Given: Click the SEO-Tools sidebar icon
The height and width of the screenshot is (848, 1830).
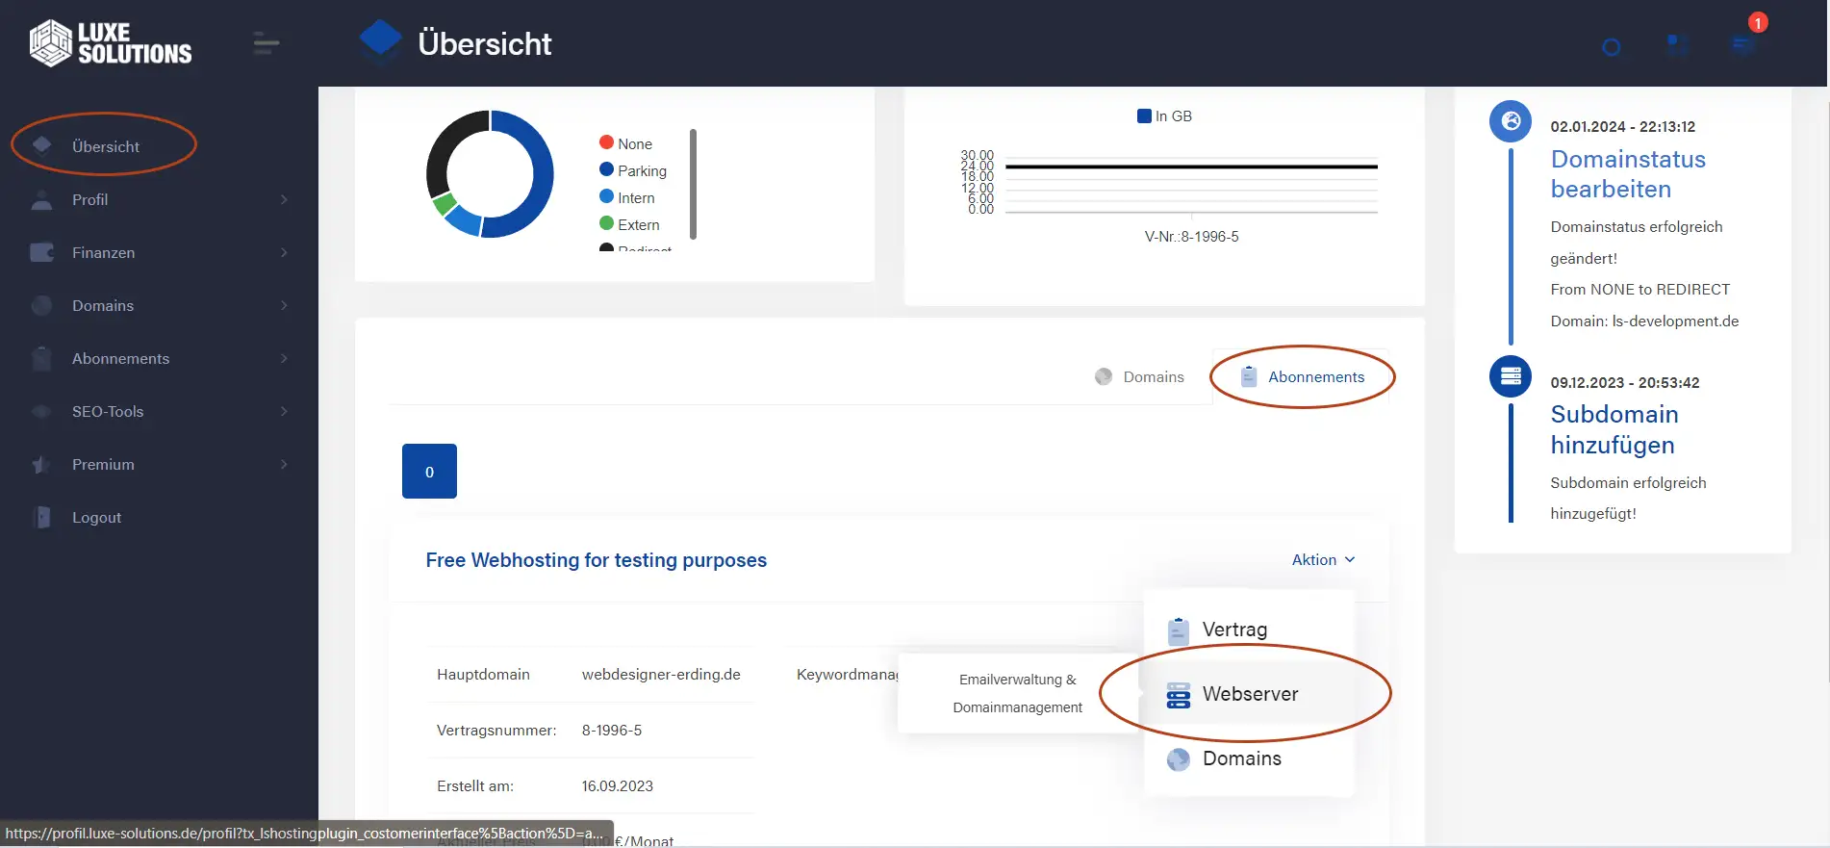Looking at the screenshot, I should [x=41, y=411].
